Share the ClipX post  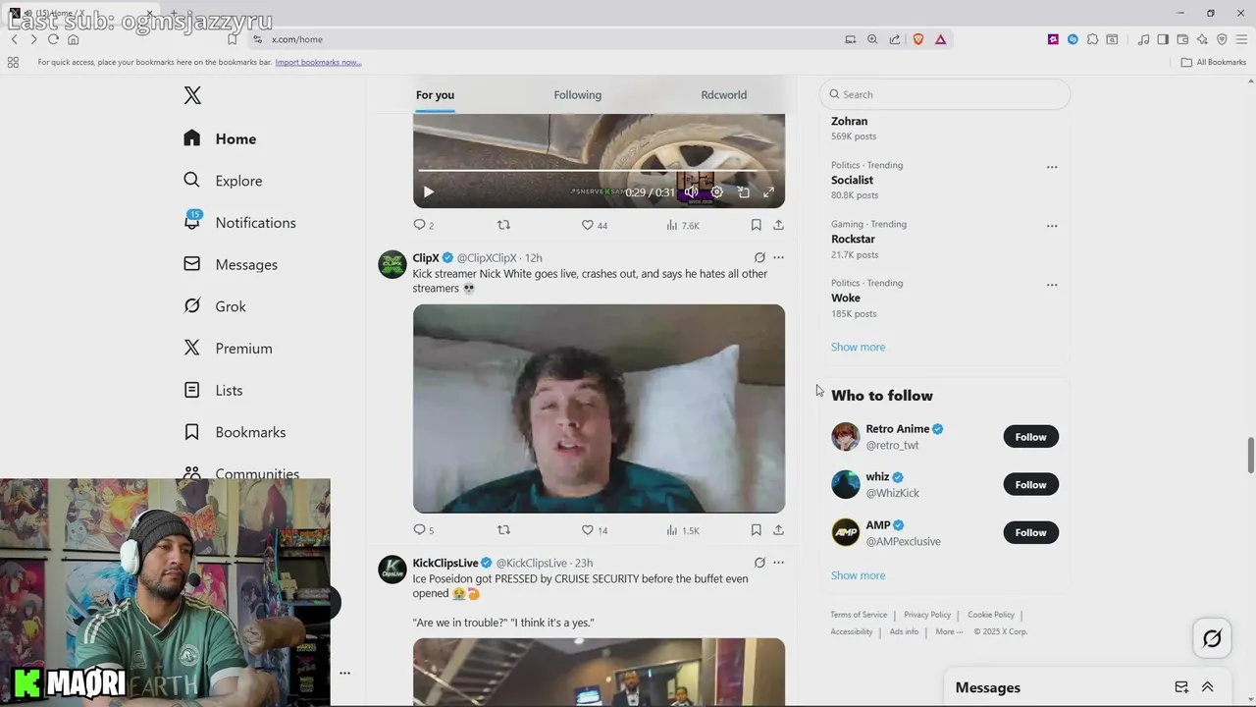tap(778, 530)
